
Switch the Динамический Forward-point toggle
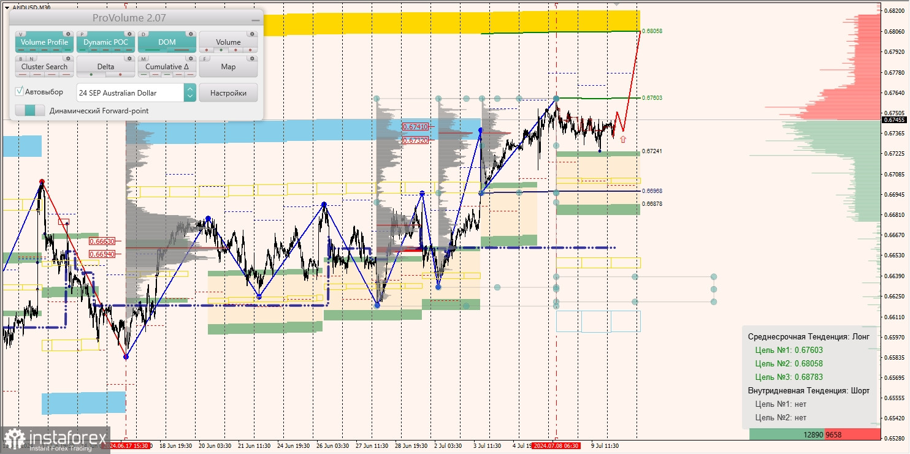(30, 110)
